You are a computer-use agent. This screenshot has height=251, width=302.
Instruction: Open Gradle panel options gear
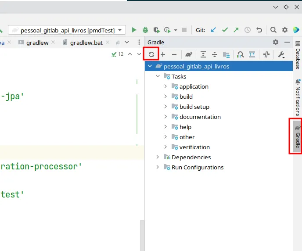[x=276, y=42]
